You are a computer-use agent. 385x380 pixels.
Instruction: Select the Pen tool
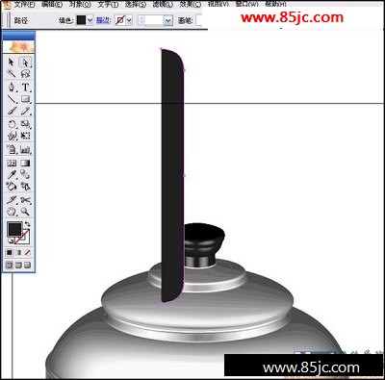tap(12, 88)
